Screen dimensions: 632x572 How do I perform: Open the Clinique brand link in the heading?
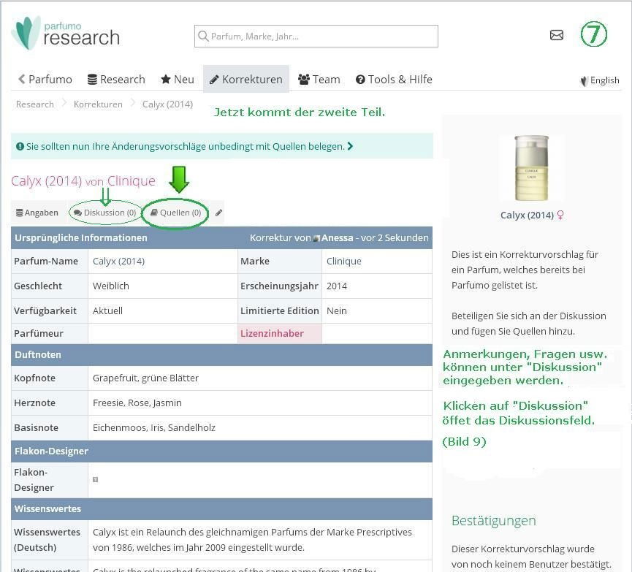pos(132,181)
